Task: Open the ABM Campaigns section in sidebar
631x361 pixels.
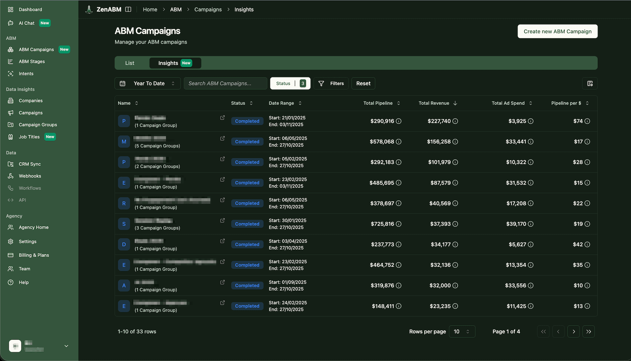Action: (36, 49)
